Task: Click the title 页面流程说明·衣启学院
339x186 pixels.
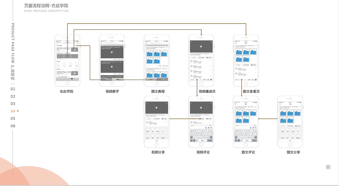Action: click(x=46, y=6)
